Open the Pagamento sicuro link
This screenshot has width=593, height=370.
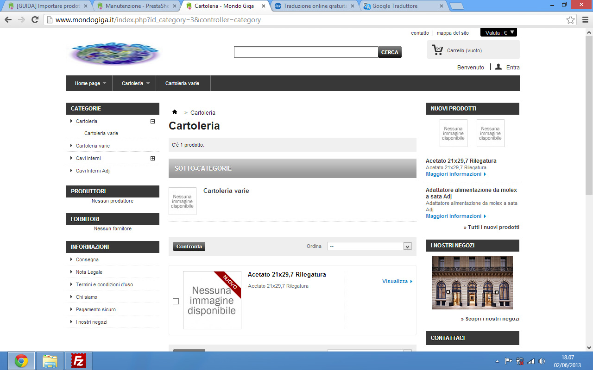tap(96, 309)
